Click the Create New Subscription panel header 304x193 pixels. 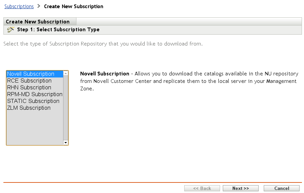38,22
